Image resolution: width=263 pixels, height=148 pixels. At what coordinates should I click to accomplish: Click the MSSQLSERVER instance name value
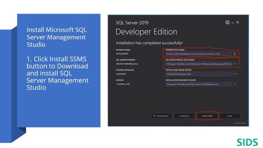click(122, 54)
